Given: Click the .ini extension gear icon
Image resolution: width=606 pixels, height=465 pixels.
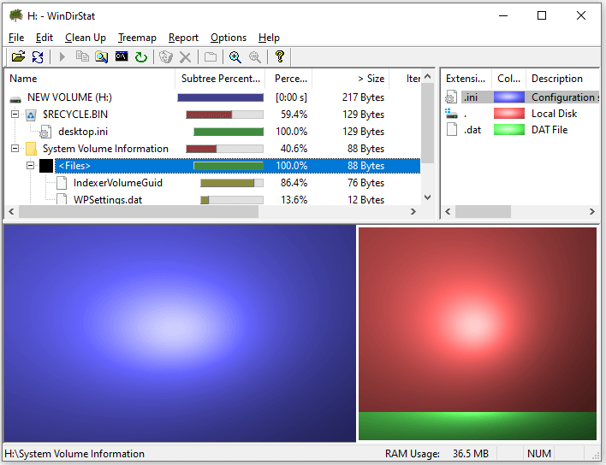Looking at the screenshot, I should (451, 97).
